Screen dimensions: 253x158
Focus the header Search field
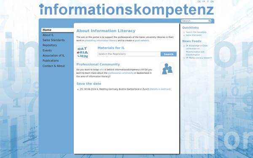(x=195, y=21)
